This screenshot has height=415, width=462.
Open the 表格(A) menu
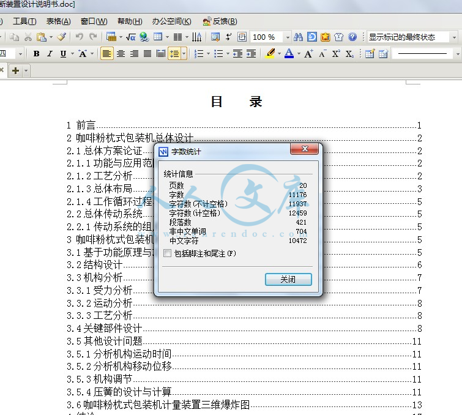[58, 21]
